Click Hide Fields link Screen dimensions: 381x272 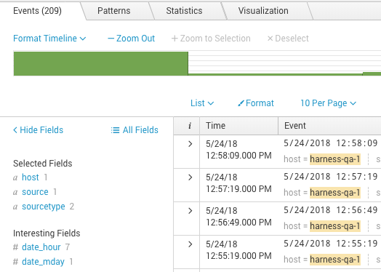[38, 130]
